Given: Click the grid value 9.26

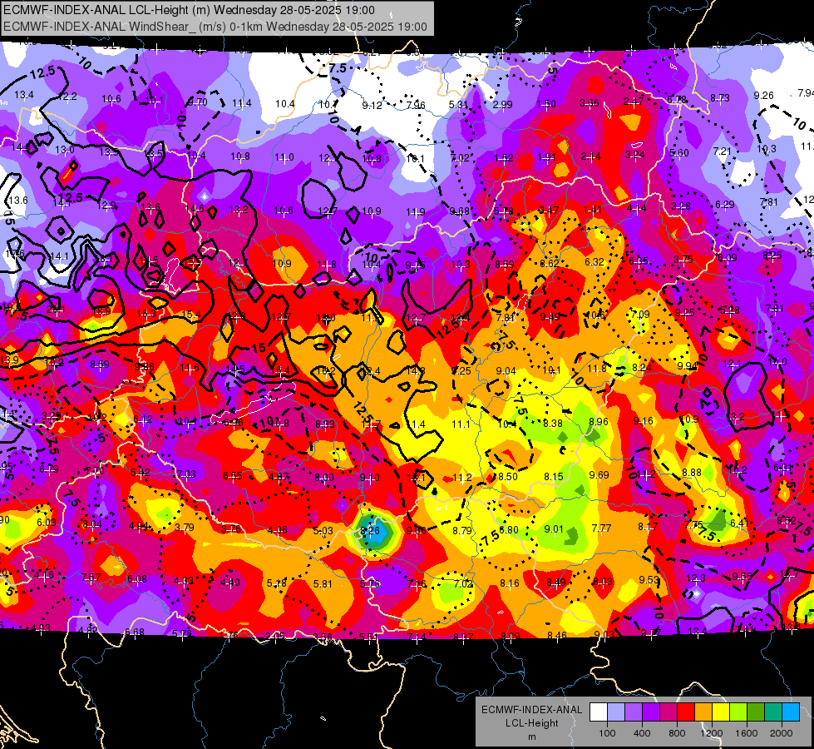Looking at the screenshot, I should (763, 95).
